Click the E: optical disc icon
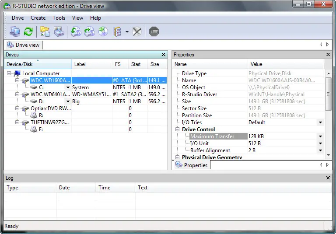 33,129
